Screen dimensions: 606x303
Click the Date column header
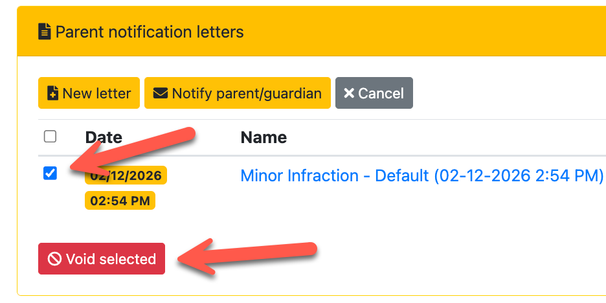pyautogui.click(x=104, y=137)
